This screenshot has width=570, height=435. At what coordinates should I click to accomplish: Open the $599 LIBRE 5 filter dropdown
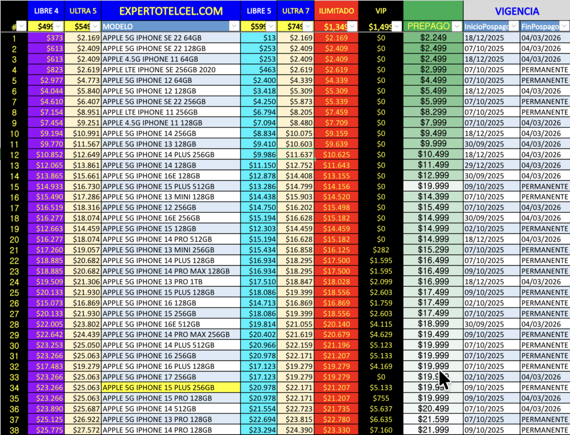click(x=272, y=26)
